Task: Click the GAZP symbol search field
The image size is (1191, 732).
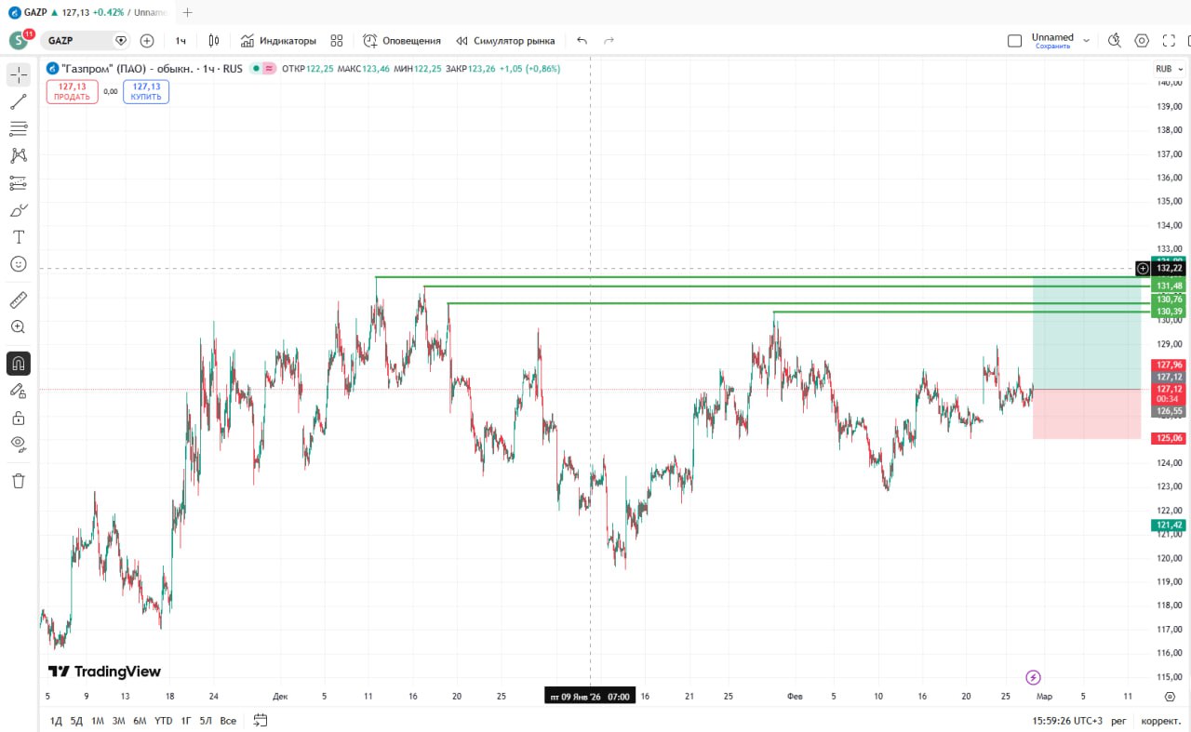Action: coord(78,41)
